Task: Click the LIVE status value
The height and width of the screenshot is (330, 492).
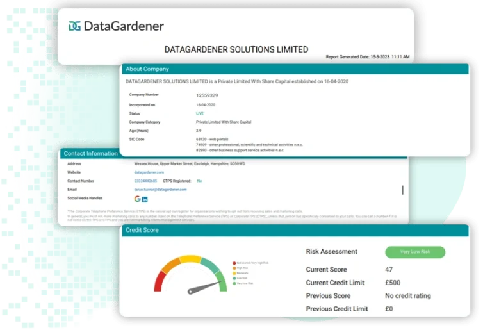Action: [200, 113]
